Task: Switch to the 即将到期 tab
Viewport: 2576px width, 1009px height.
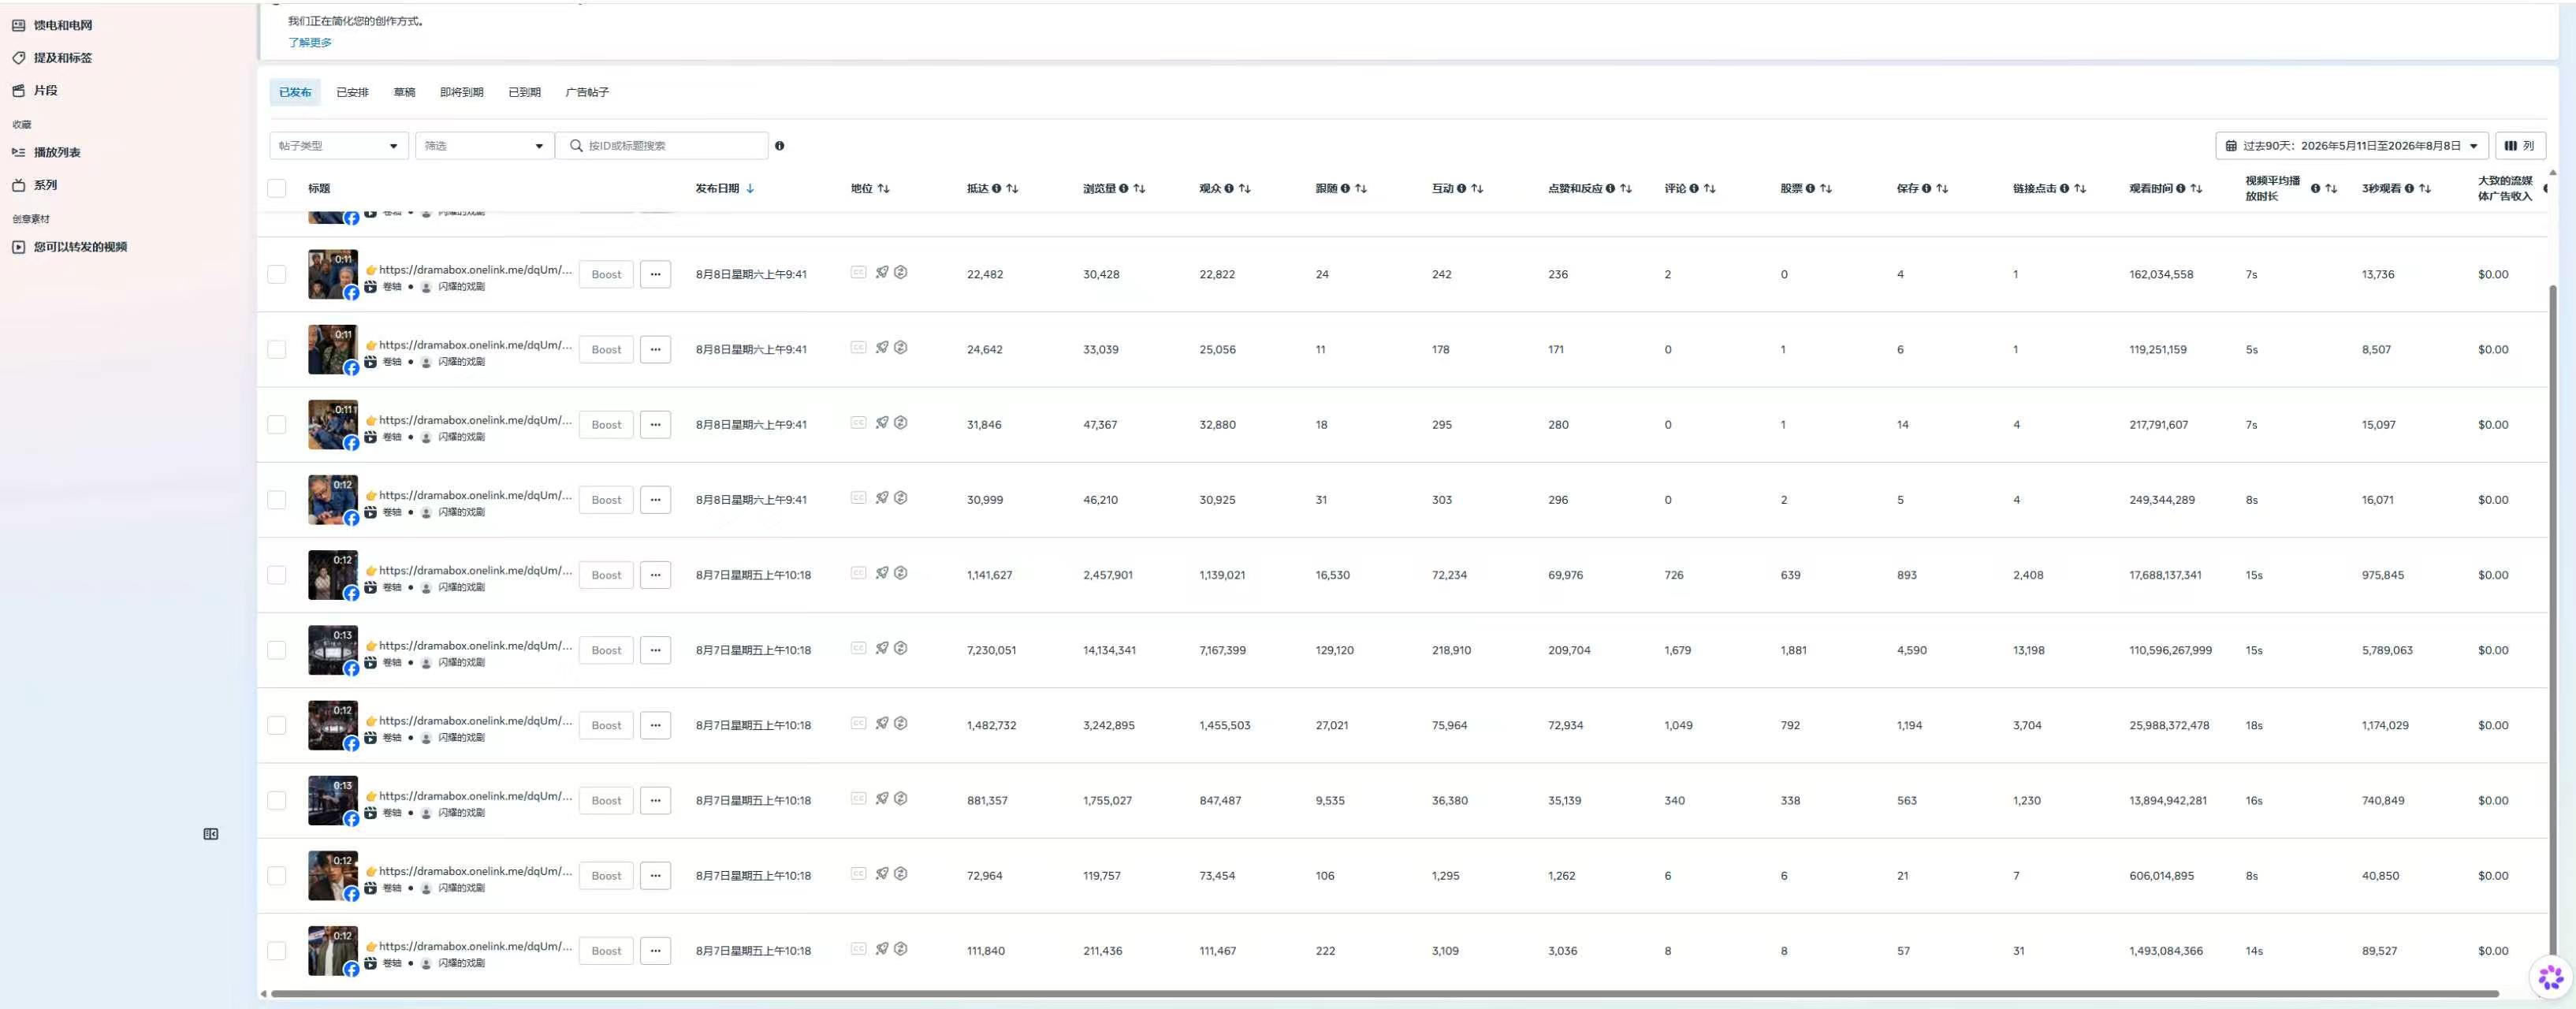Action: (461, 92)
